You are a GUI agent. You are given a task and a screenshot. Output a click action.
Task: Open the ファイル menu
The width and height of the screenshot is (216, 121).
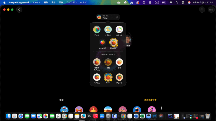[x=36, y=2]
